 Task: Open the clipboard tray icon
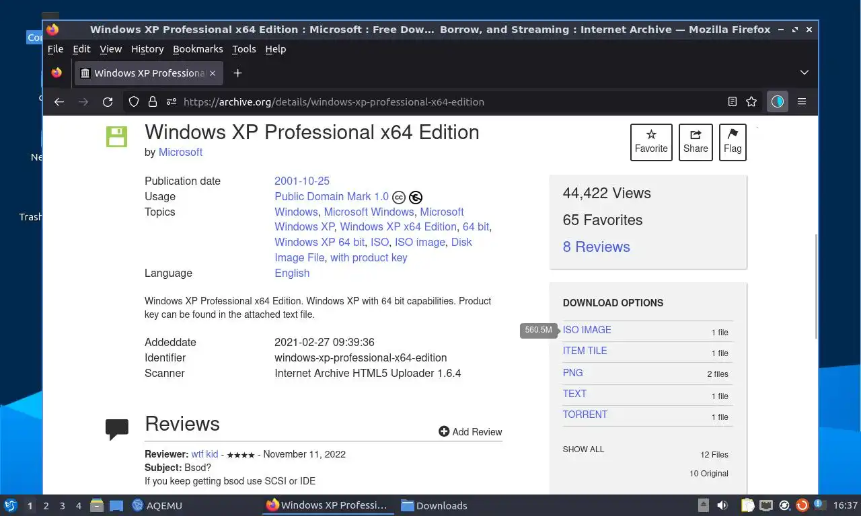coord(747,505)
